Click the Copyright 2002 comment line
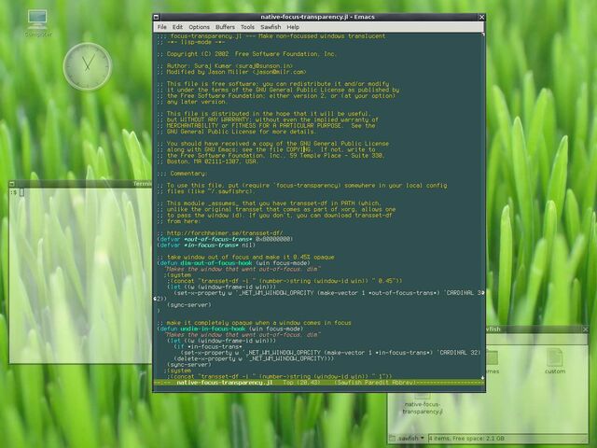The image size is (597, 448). coord(246,54)
